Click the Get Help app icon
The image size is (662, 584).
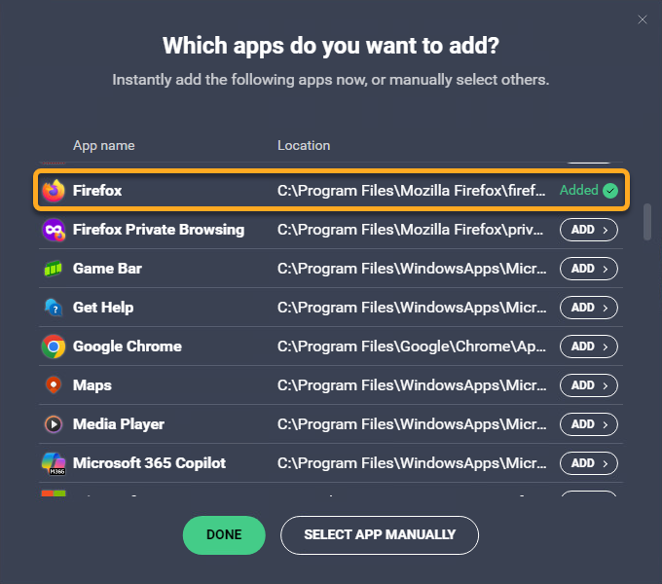(54, 308)
